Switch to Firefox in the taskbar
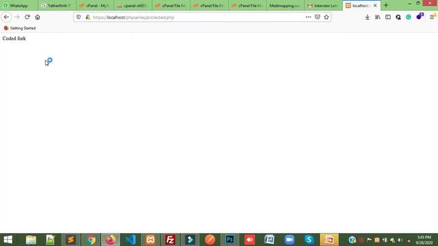The width and height of the screenshot is (438, 246). click(111, 240)
